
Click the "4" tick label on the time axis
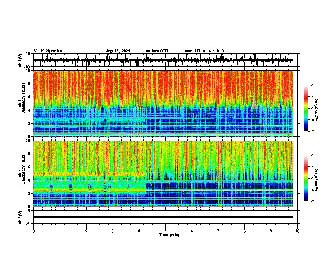[x=139, y=231]
